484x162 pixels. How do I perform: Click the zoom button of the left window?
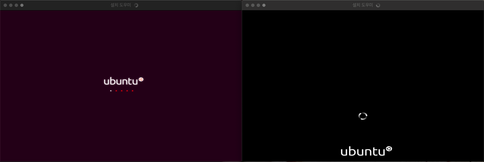(x=16, y=5)
